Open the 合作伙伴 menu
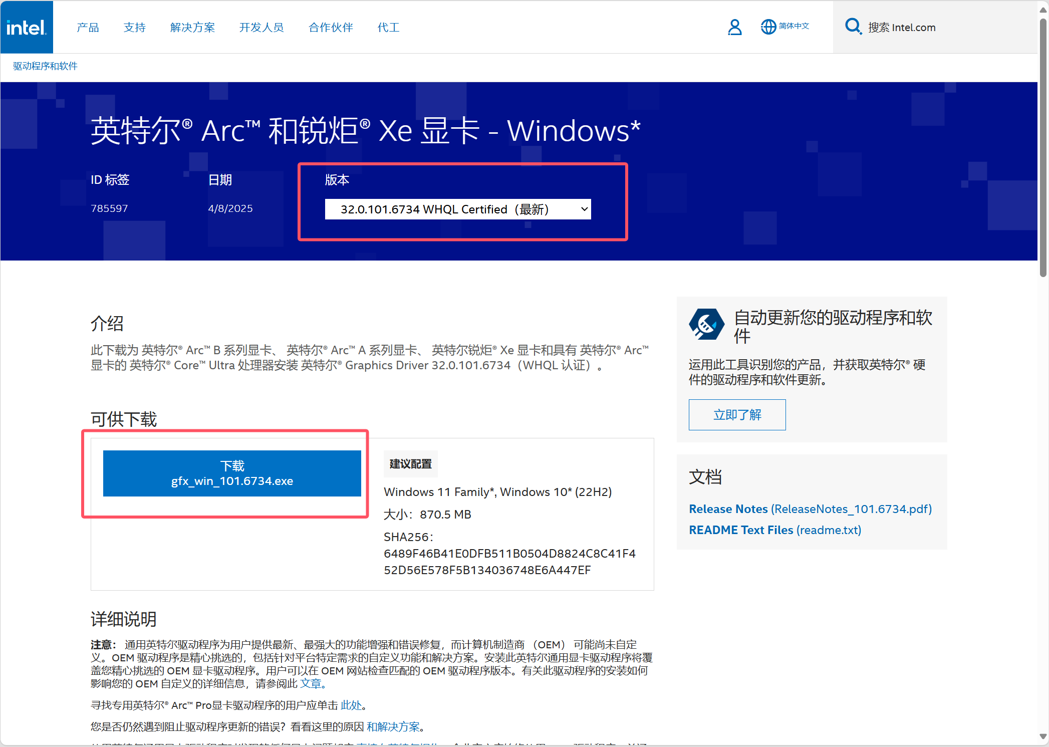 (331, 28)
